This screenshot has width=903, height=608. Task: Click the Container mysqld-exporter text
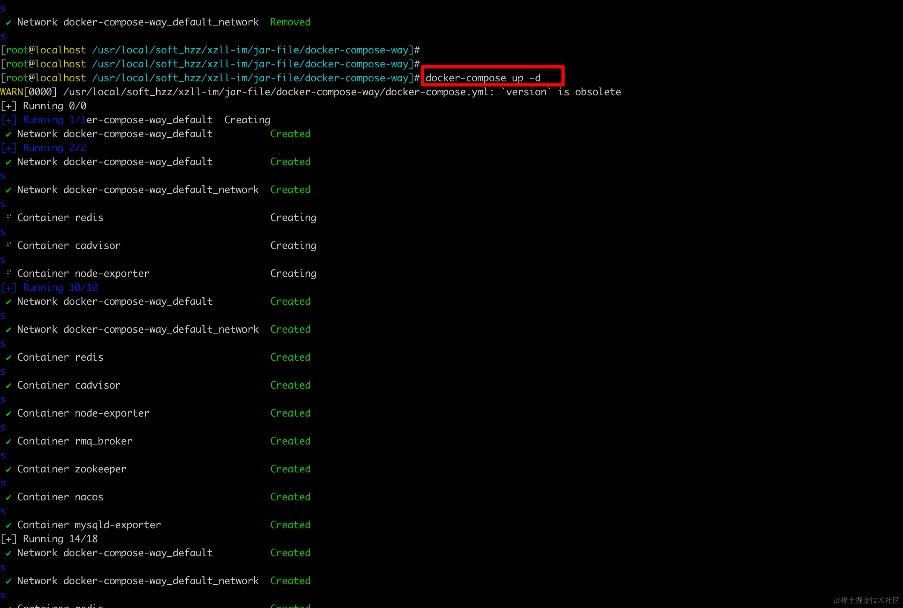(89, 525)
